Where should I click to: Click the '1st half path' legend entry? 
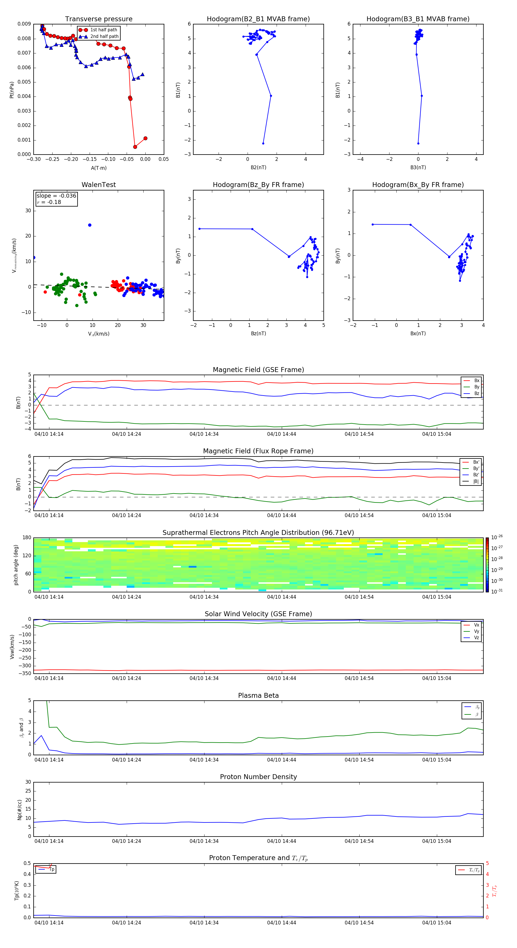98,30
